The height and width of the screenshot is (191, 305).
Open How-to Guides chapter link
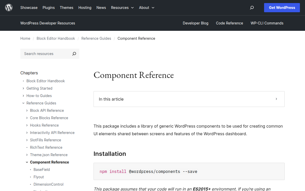[x=39, y=96]
